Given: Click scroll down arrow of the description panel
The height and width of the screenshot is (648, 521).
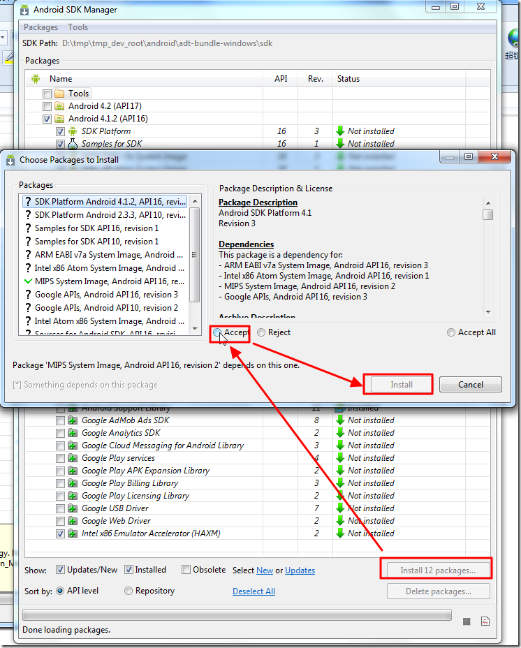Looking at the screenshot, I should click(488, 312).
